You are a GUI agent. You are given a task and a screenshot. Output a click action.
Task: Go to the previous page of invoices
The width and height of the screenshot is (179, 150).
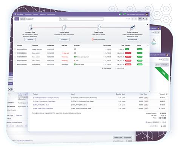[x=133, y=19]
